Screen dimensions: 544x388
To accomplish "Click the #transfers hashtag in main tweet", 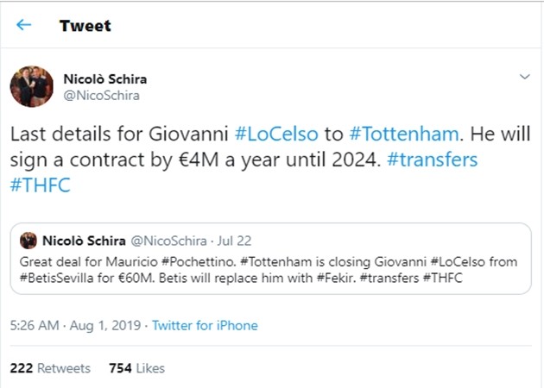I will (x=438, y=161).
